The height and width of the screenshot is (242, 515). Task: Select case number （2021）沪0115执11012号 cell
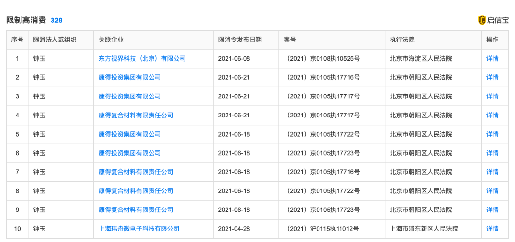pos(323,229)
